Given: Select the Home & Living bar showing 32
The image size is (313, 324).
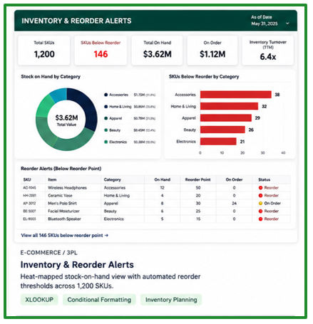Looking at the screenshot, I should tap(229, 106).
